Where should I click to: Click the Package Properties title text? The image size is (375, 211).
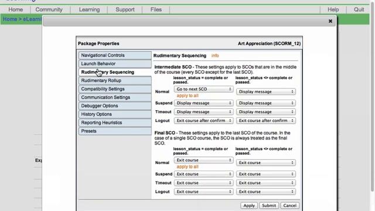point(98,43)
